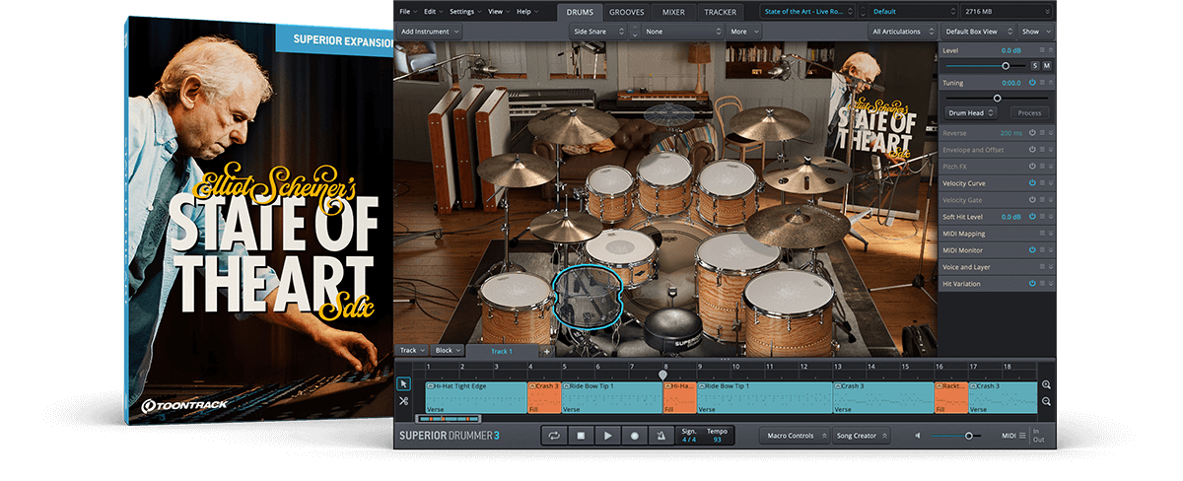Disable the MIDI Monitor power toggle

tap(1032, 250)
